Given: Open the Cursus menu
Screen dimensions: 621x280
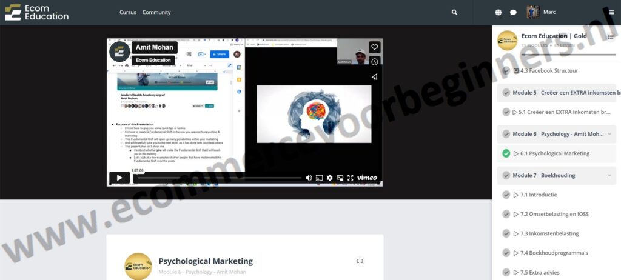Looking at the screenshot, I should (x=128, y=12).
